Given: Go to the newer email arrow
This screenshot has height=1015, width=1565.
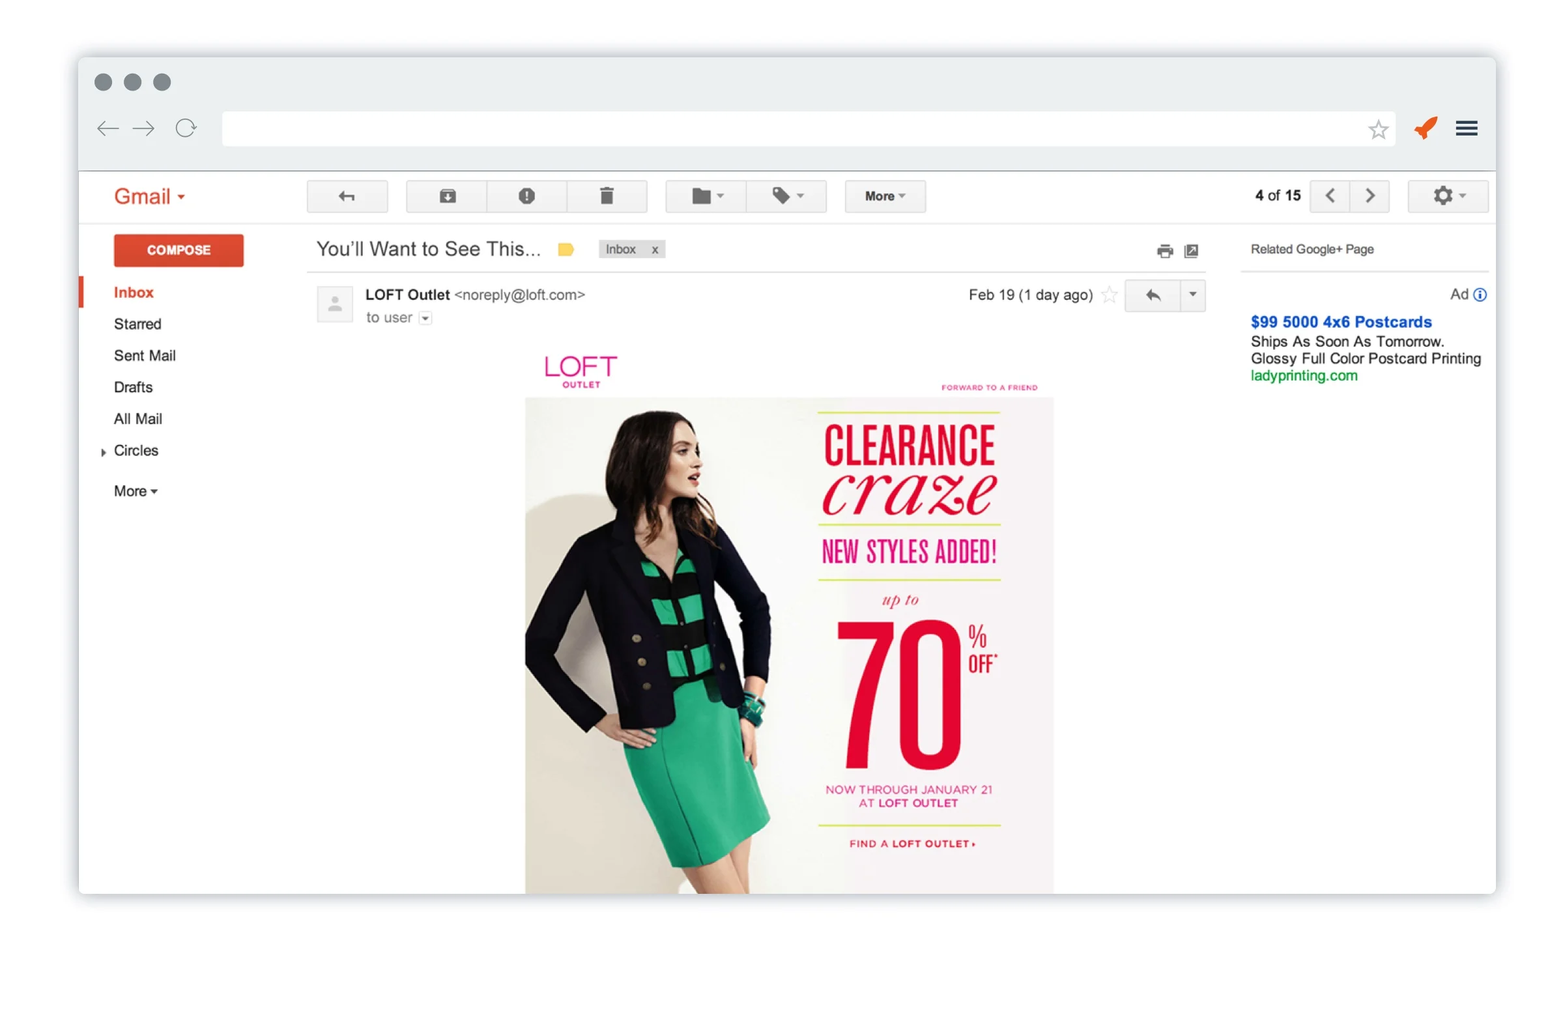Looking at the screenshot, I should tap(1330, 196).
